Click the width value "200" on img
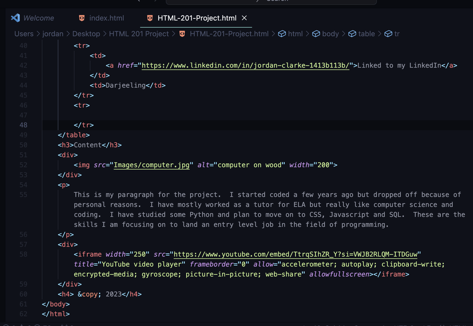The height and width of the screenshot is (326, 473). click(x=323, y=165)
